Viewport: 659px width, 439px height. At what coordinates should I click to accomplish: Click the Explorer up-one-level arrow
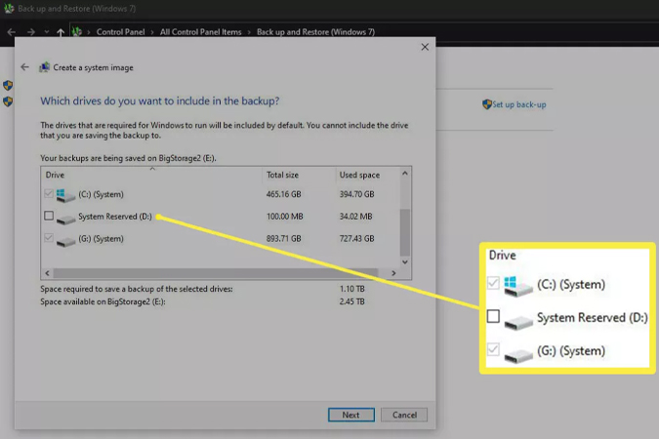click(61, 31)
